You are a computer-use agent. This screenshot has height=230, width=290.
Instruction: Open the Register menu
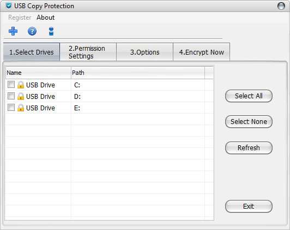[x=20, y=17]
